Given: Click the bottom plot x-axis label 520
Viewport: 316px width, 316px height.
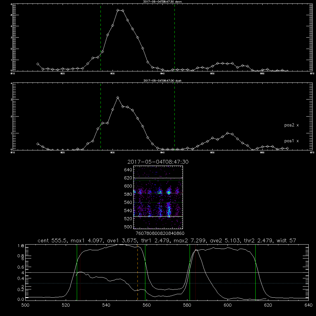Looking at the screenshot, I should [x=66, y=305].
